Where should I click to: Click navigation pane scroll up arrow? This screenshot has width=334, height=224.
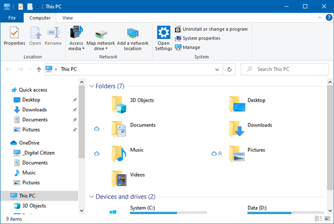click(x=81, y=82)
